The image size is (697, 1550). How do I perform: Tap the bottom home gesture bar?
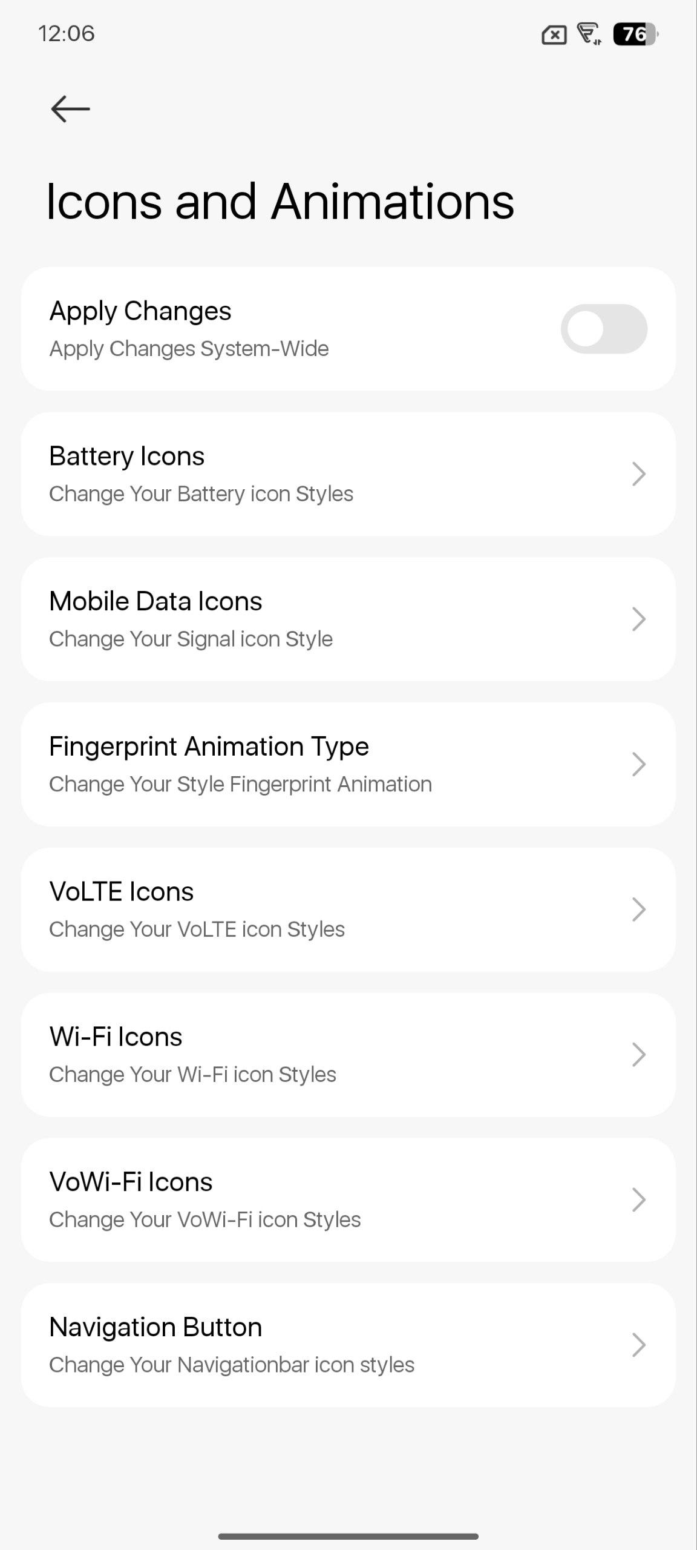348,1536
